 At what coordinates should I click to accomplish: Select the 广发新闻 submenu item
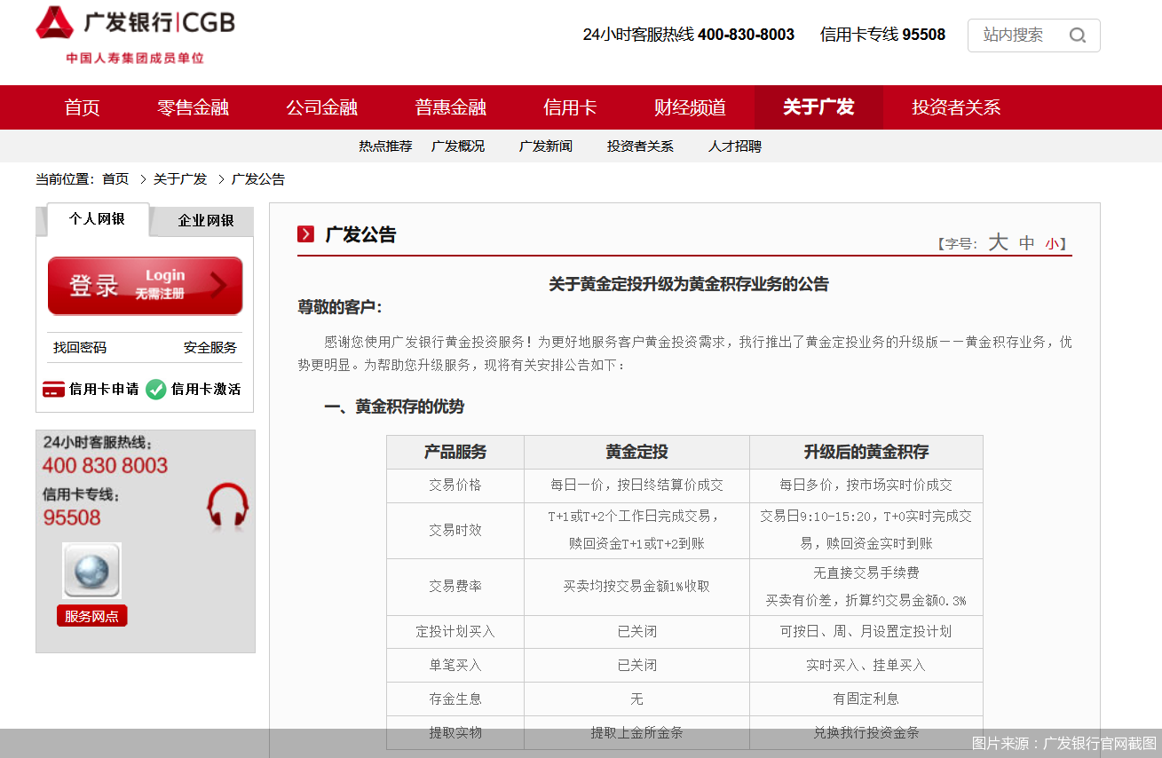coord(545,146)
